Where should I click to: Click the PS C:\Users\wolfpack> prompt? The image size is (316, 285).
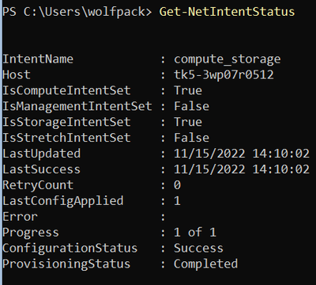tap(77, 12)
